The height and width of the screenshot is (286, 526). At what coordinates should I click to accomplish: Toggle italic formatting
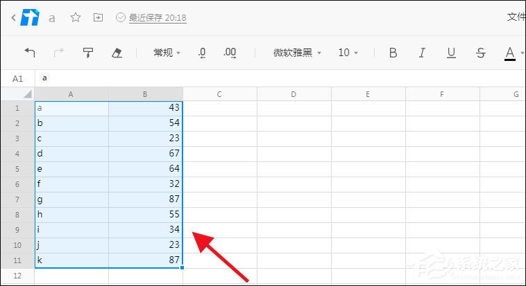[422, 53]
